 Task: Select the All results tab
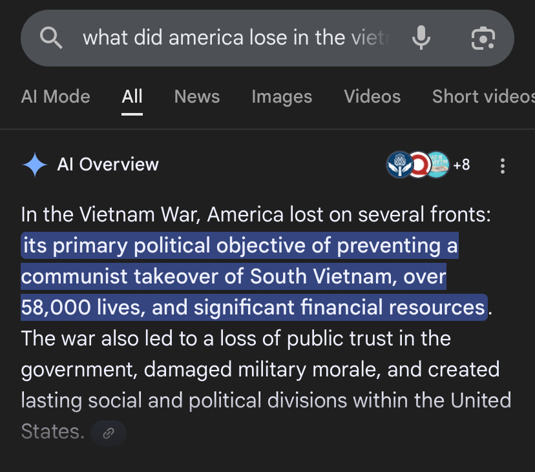[x=132, y=96]
